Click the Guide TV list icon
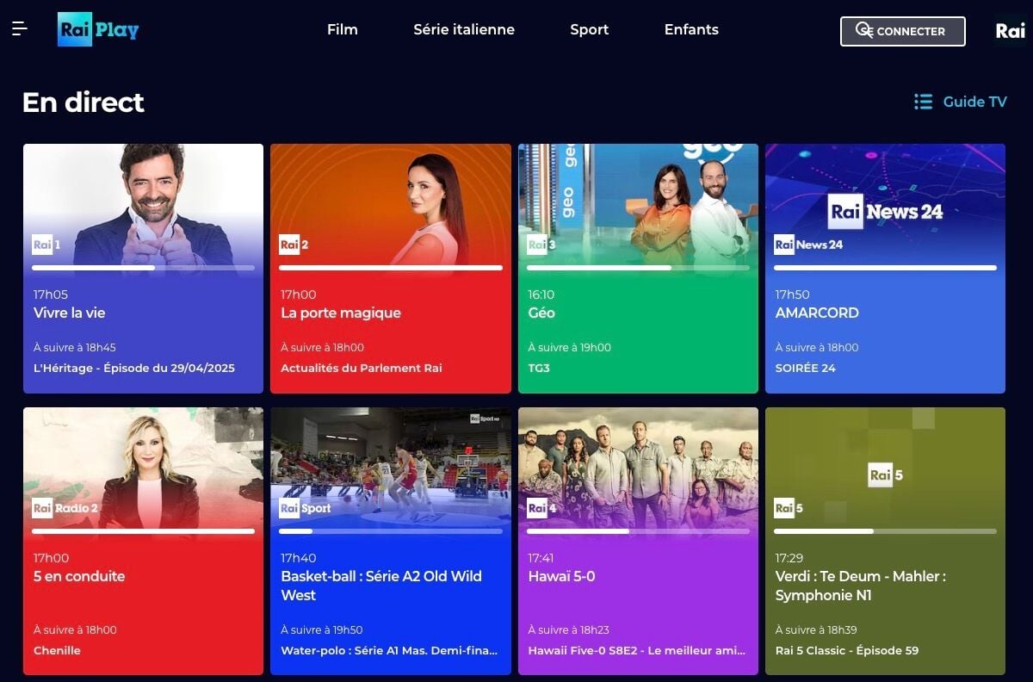 [x=922, y=101]
